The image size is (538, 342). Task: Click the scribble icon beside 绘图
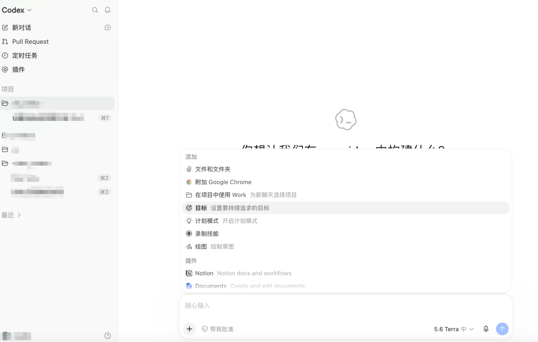pos(189,247)
